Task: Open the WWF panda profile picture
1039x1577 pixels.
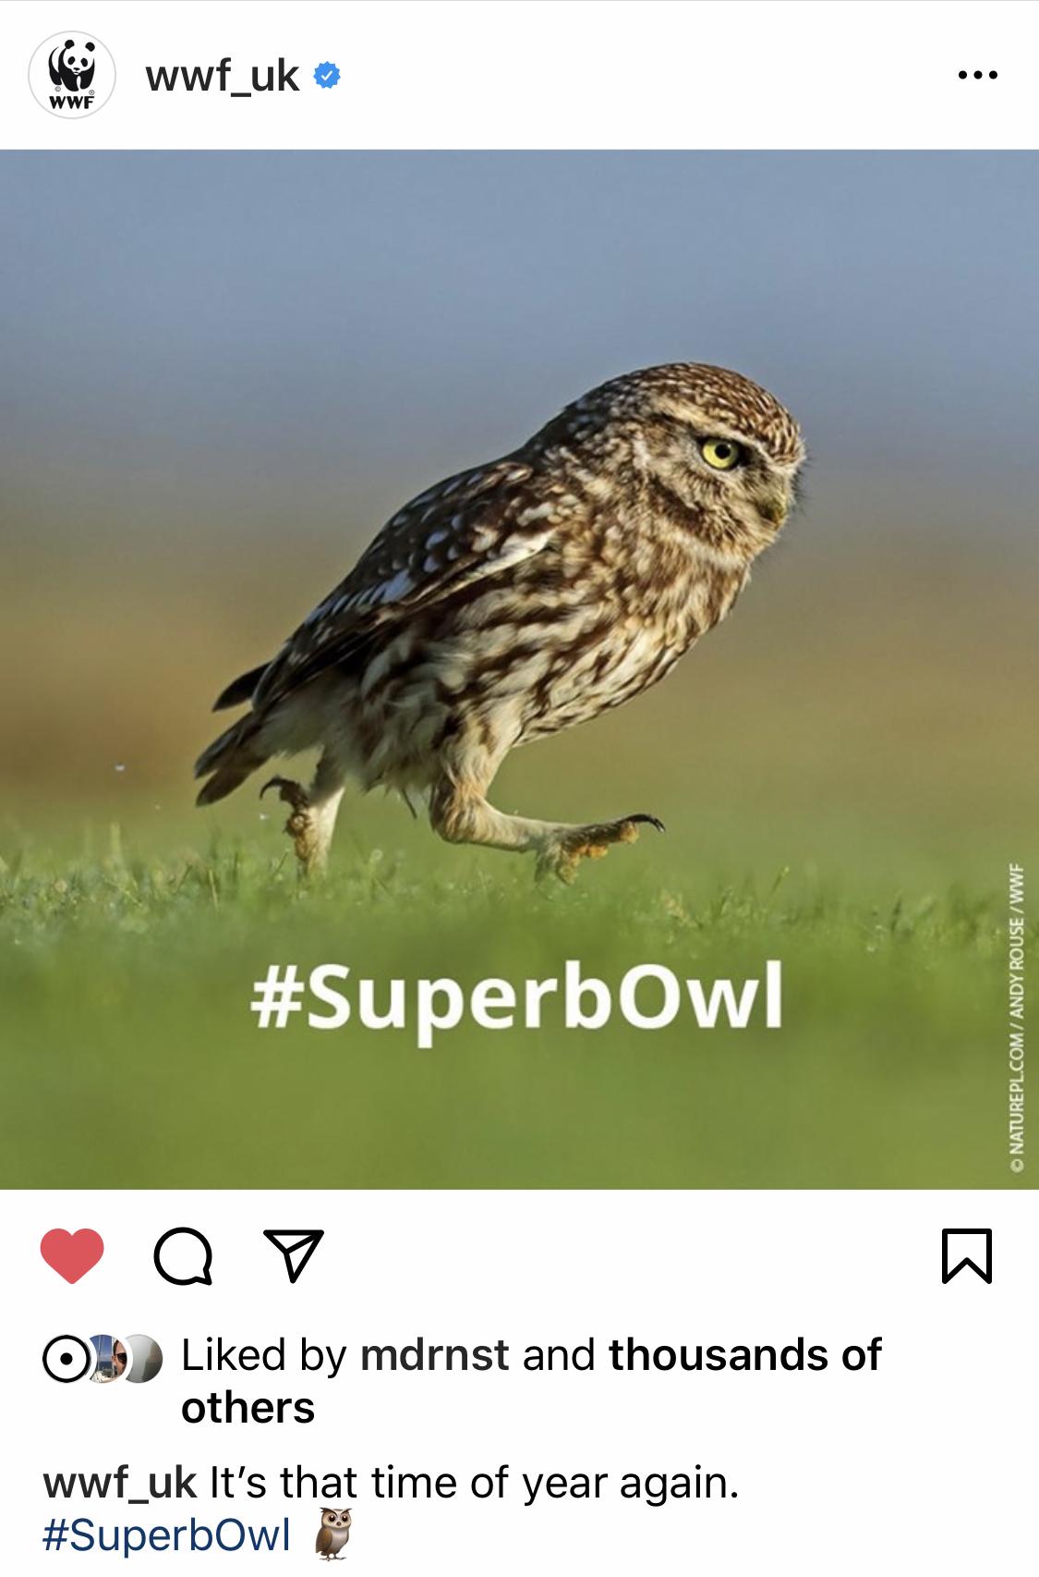Action: coord(72,75)
